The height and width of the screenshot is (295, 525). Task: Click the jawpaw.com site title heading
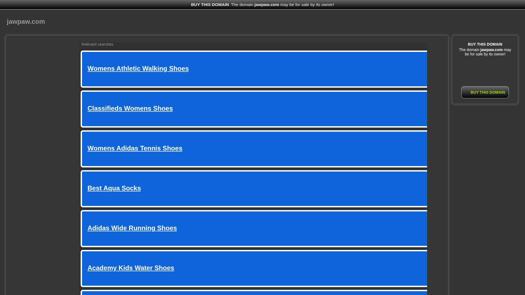tap(26, 22)
